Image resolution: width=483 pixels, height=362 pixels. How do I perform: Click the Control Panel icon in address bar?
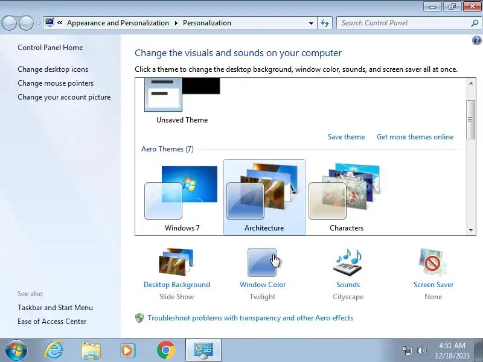coord(50,23)
